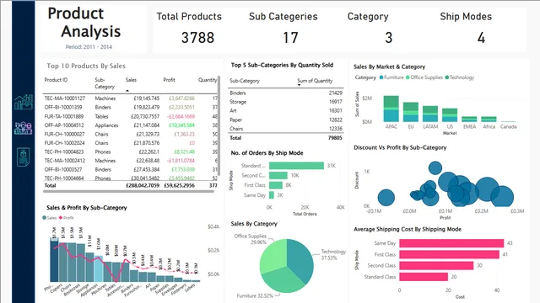Select product row OFF-AP-10004512
Screen dimensions: 540x303
pos(130,125)
